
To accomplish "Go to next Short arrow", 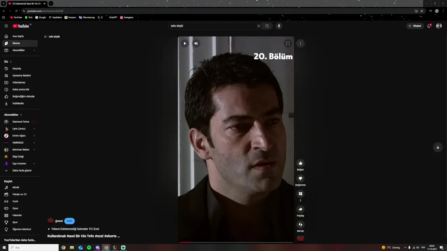I will [438, 147].
